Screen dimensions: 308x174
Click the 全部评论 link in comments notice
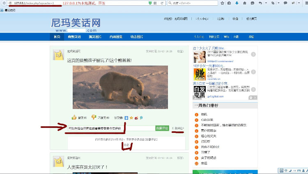point(150,139)
